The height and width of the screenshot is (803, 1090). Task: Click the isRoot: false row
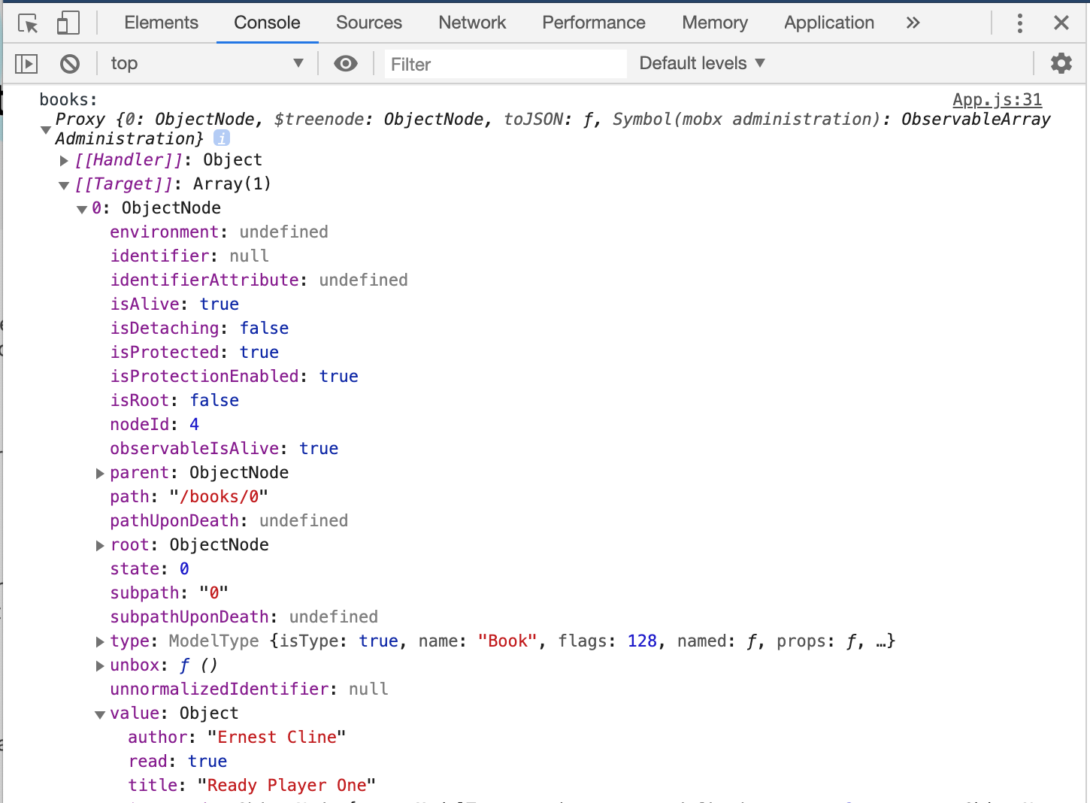pyautogui.click(x=174, y=400)
